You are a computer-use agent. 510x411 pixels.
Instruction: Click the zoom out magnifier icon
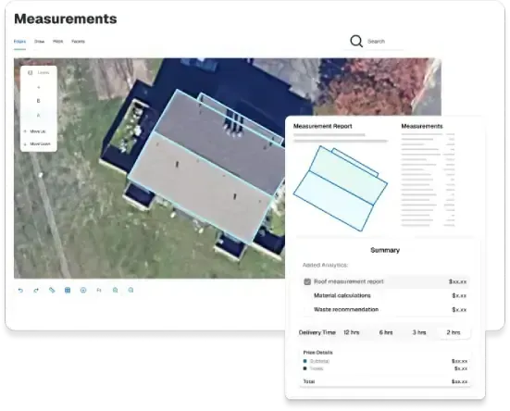[131, 290]
